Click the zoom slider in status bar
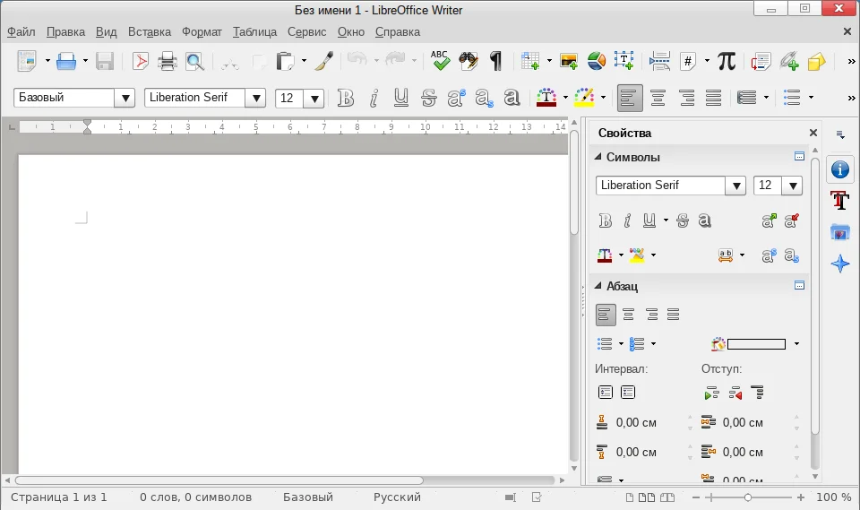The width and height of the screenshot is (860, 510). pyautogui.click(x=748, y=497)
